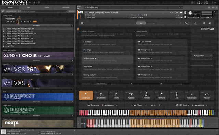Image resolution: width=219 pixels, height=135 pixels.
Task: Click the music notes icon at top right
Action: tap(210, 23)
